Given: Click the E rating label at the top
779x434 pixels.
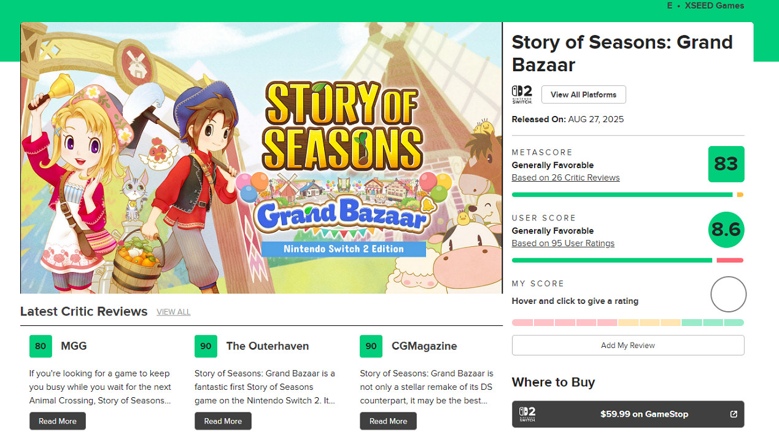Looking at the screenshot, I should 669,6.
